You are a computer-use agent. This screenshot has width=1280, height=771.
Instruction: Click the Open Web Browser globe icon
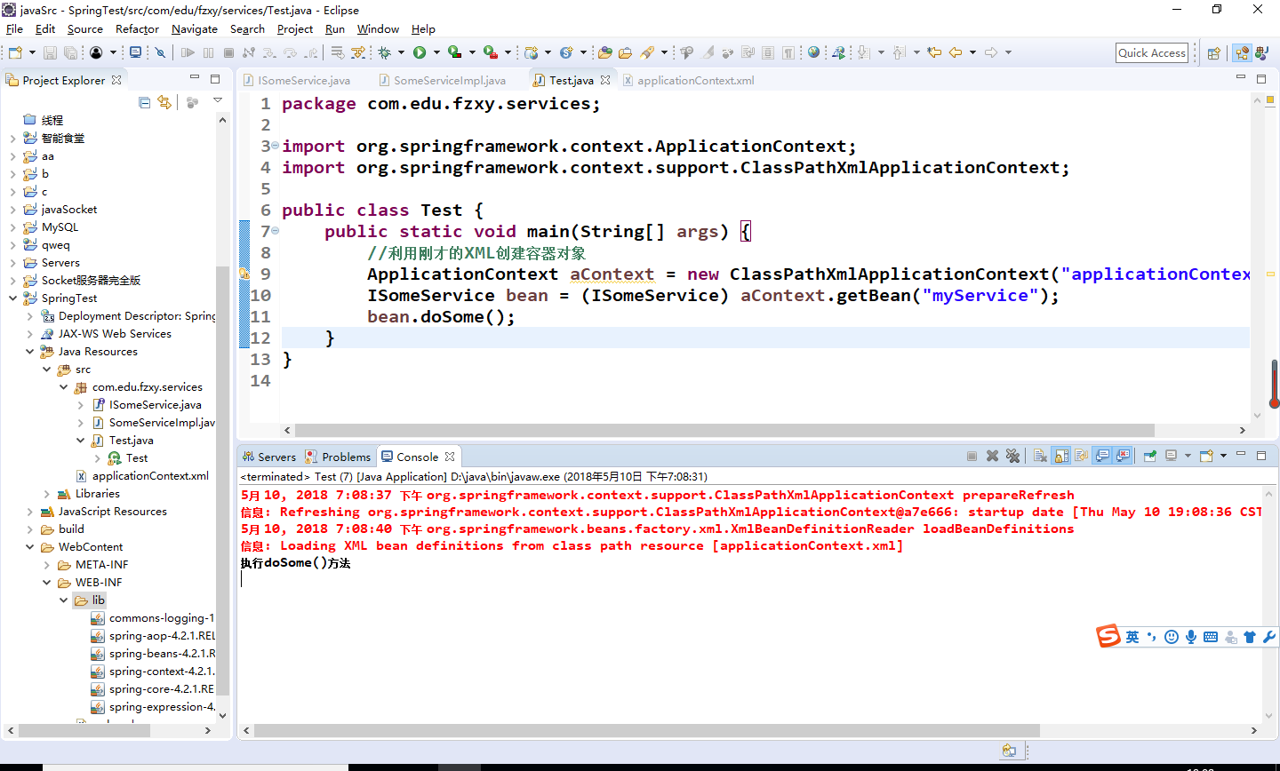[813, 52]
